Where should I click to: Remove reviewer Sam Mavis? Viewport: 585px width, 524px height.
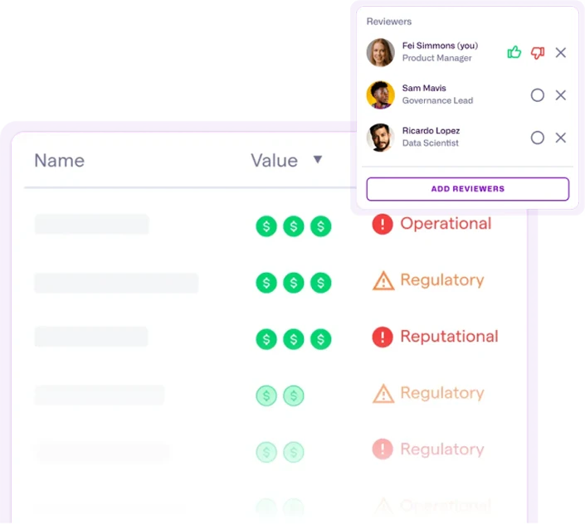561,95
